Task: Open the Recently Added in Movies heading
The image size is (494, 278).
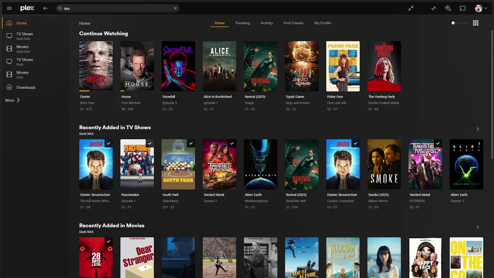Action: (x=112, y=225)
